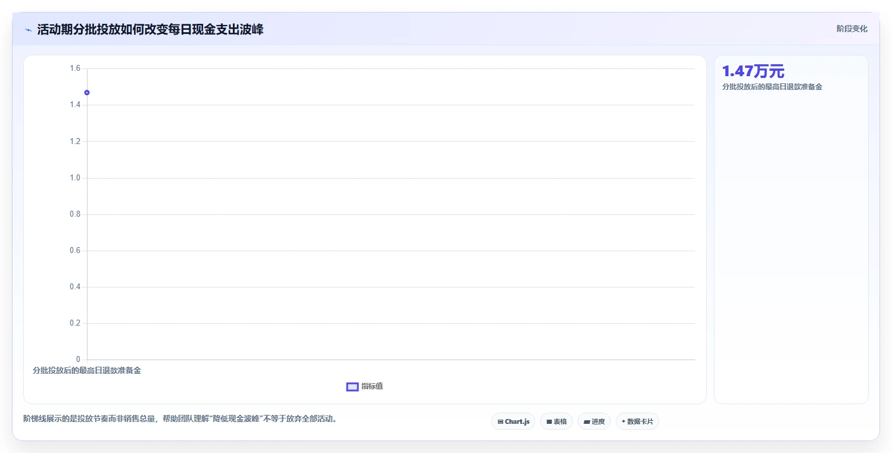Click the y-axis value 1.0
Image resolution: width=892 pixels, height=453 pixels.
[x=75, y=178]
